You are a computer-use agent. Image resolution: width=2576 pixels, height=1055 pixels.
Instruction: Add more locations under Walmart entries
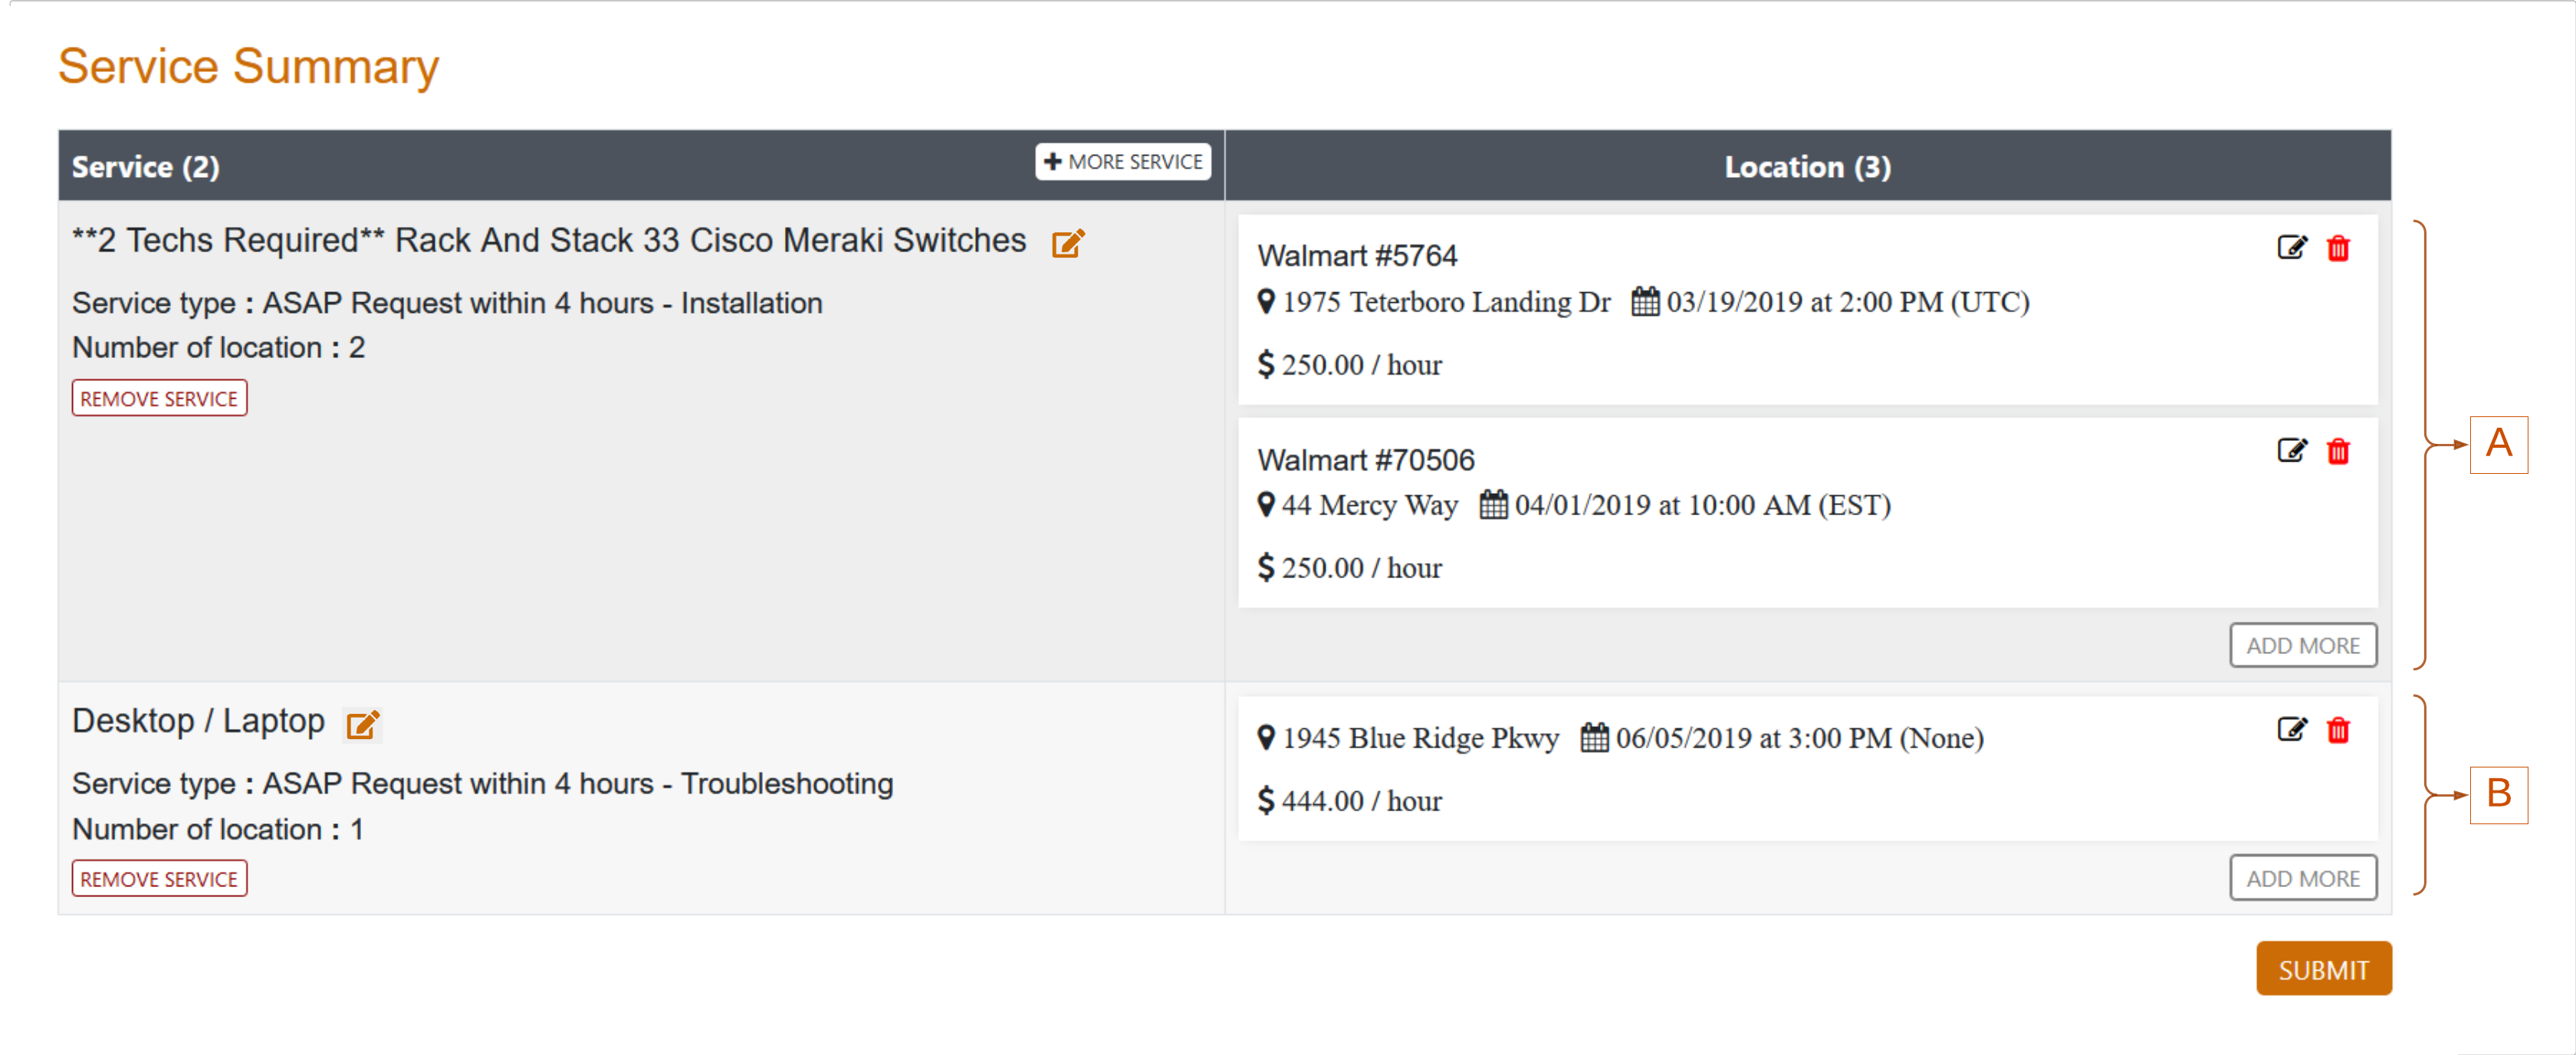pos(2302,645)
